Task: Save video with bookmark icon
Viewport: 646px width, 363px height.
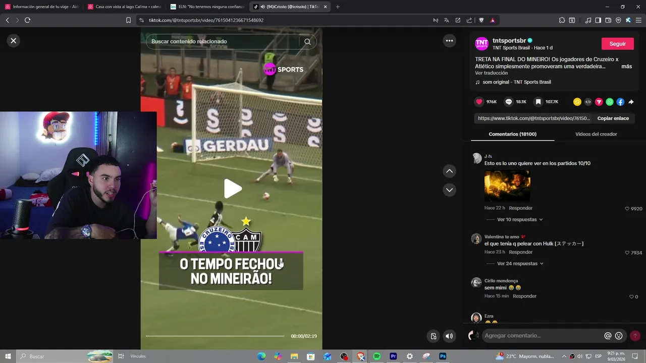Action: [538, 102]
